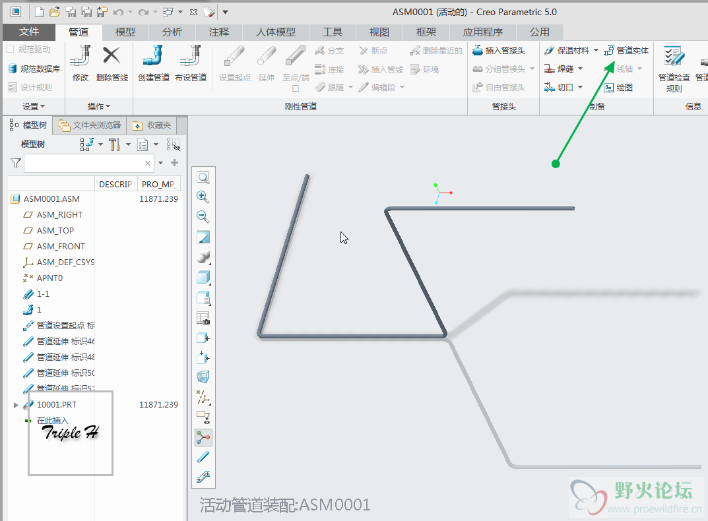Click Insert Fitting (插入管接头)
Screen dimensions: 708x521
[x=499, y=51]
